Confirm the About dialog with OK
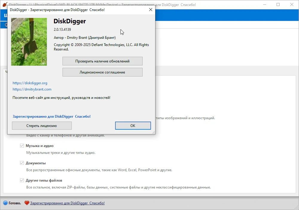The image size is (299, 210). pos(133,125)
